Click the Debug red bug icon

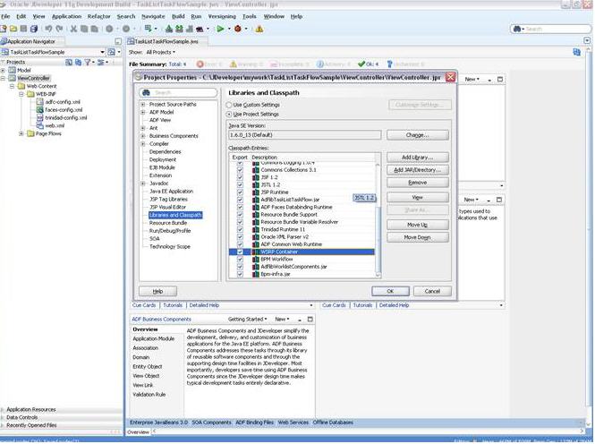pos(238,29)
